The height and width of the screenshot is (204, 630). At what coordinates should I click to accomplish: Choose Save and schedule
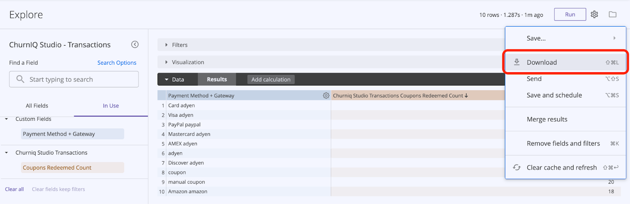[x=565, y=95]
